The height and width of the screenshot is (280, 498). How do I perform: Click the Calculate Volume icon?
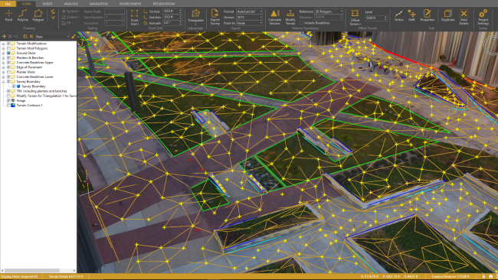(x=274, y=17)
